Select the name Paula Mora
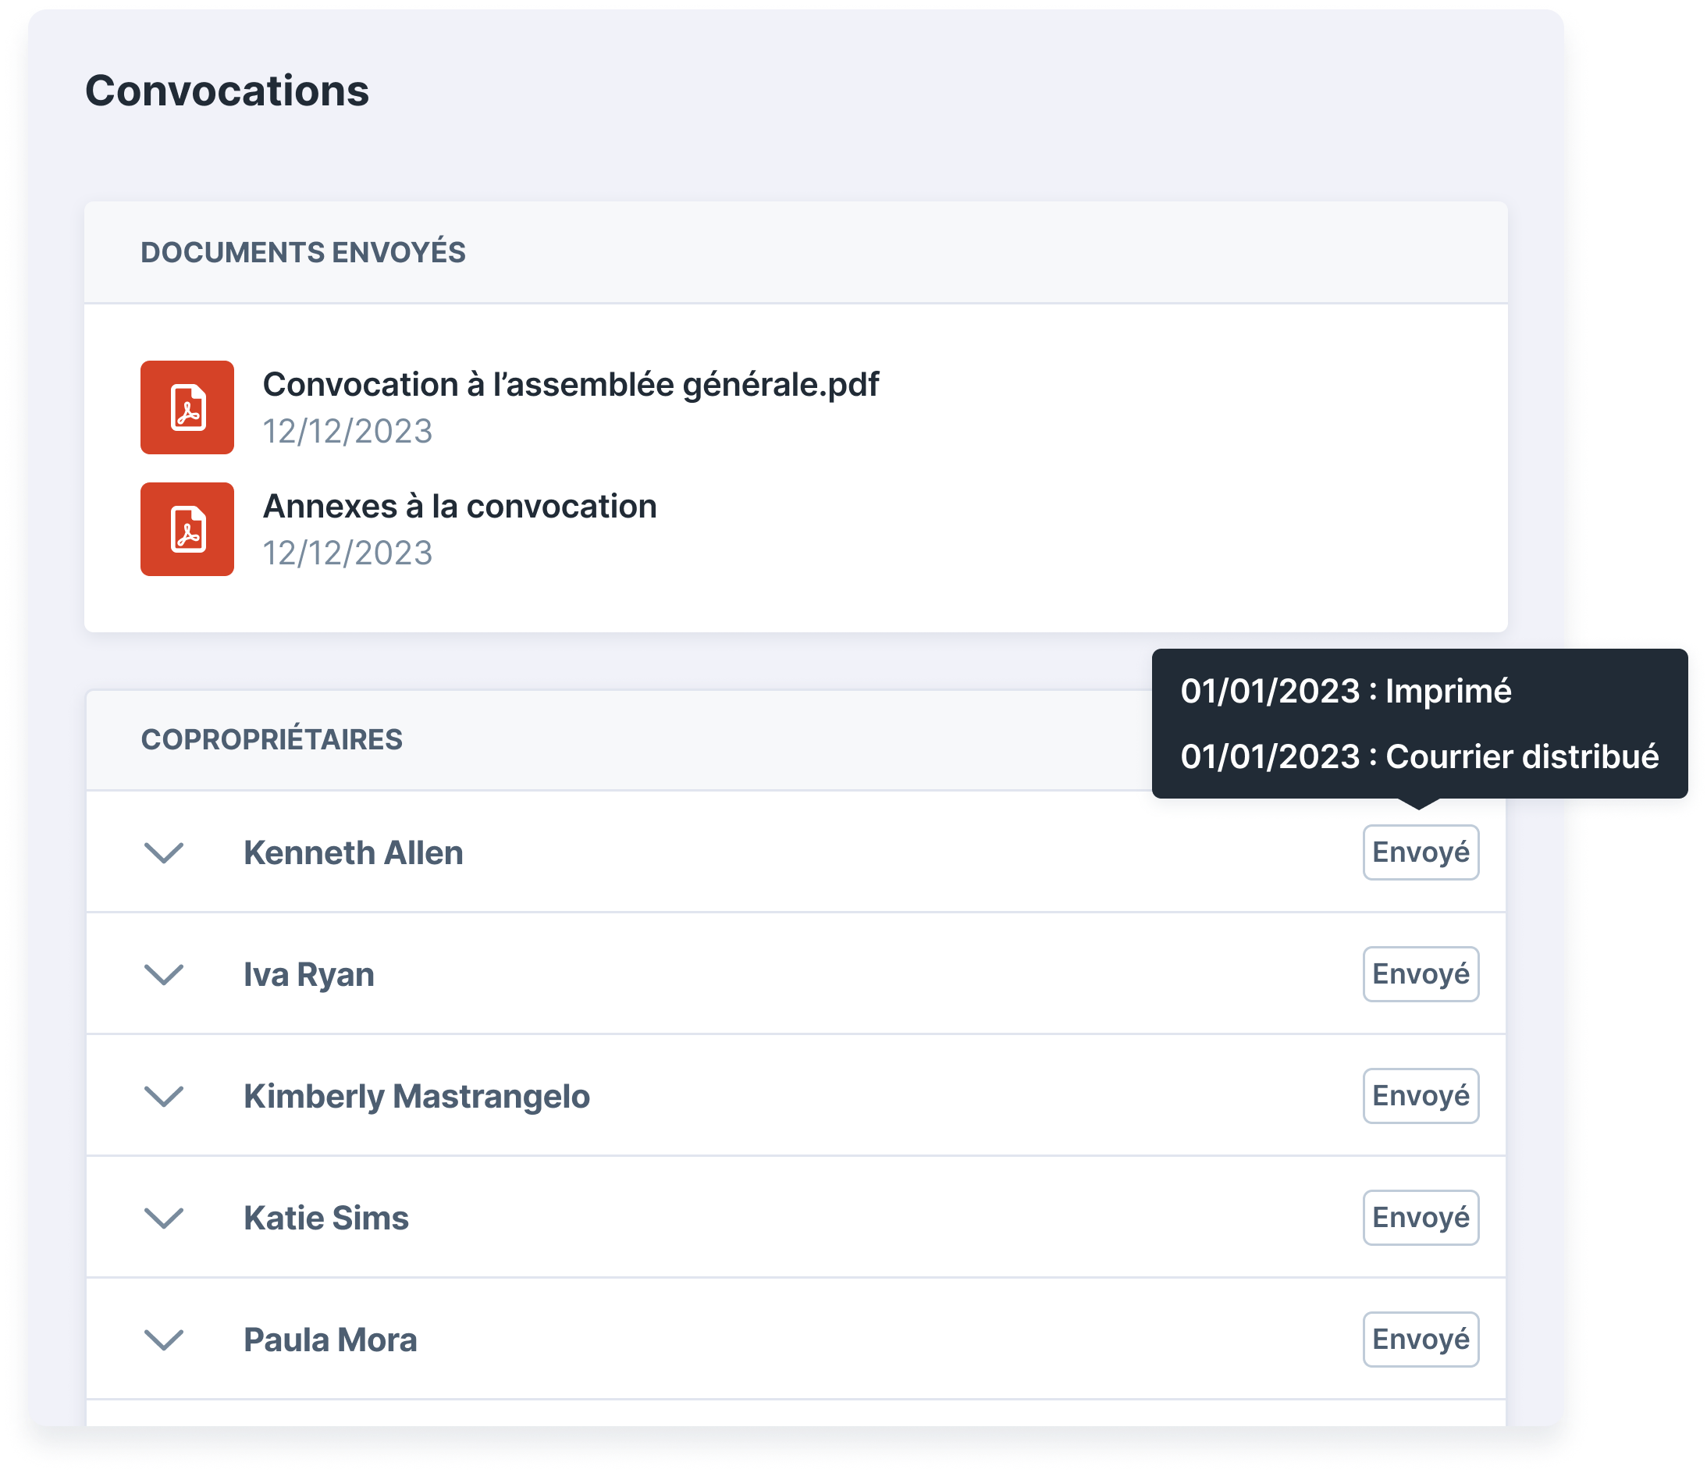This screenshot has height=1473, width=1707. pyautogui.click(x=330, y=1340)
